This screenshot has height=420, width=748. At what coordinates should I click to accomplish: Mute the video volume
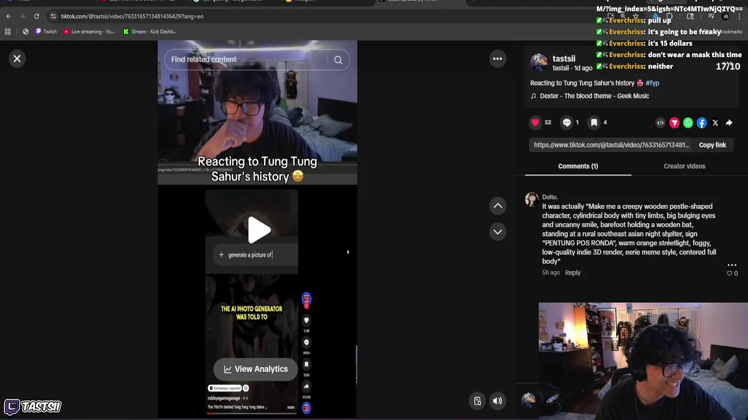coord(497,401)
